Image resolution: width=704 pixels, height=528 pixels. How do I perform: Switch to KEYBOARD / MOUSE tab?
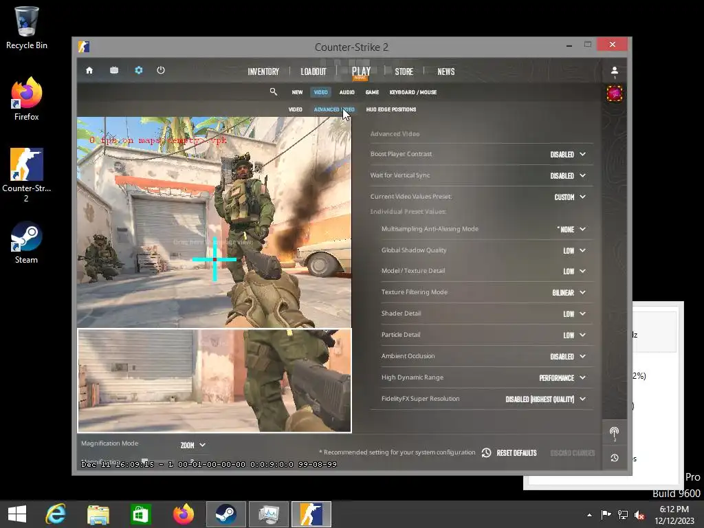tap(413, 92)
